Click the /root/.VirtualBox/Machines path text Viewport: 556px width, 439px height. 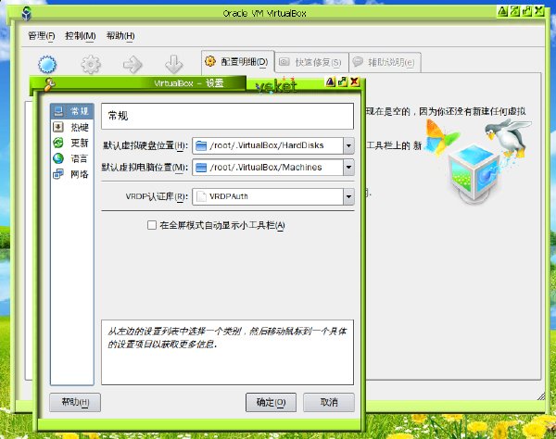266,168
